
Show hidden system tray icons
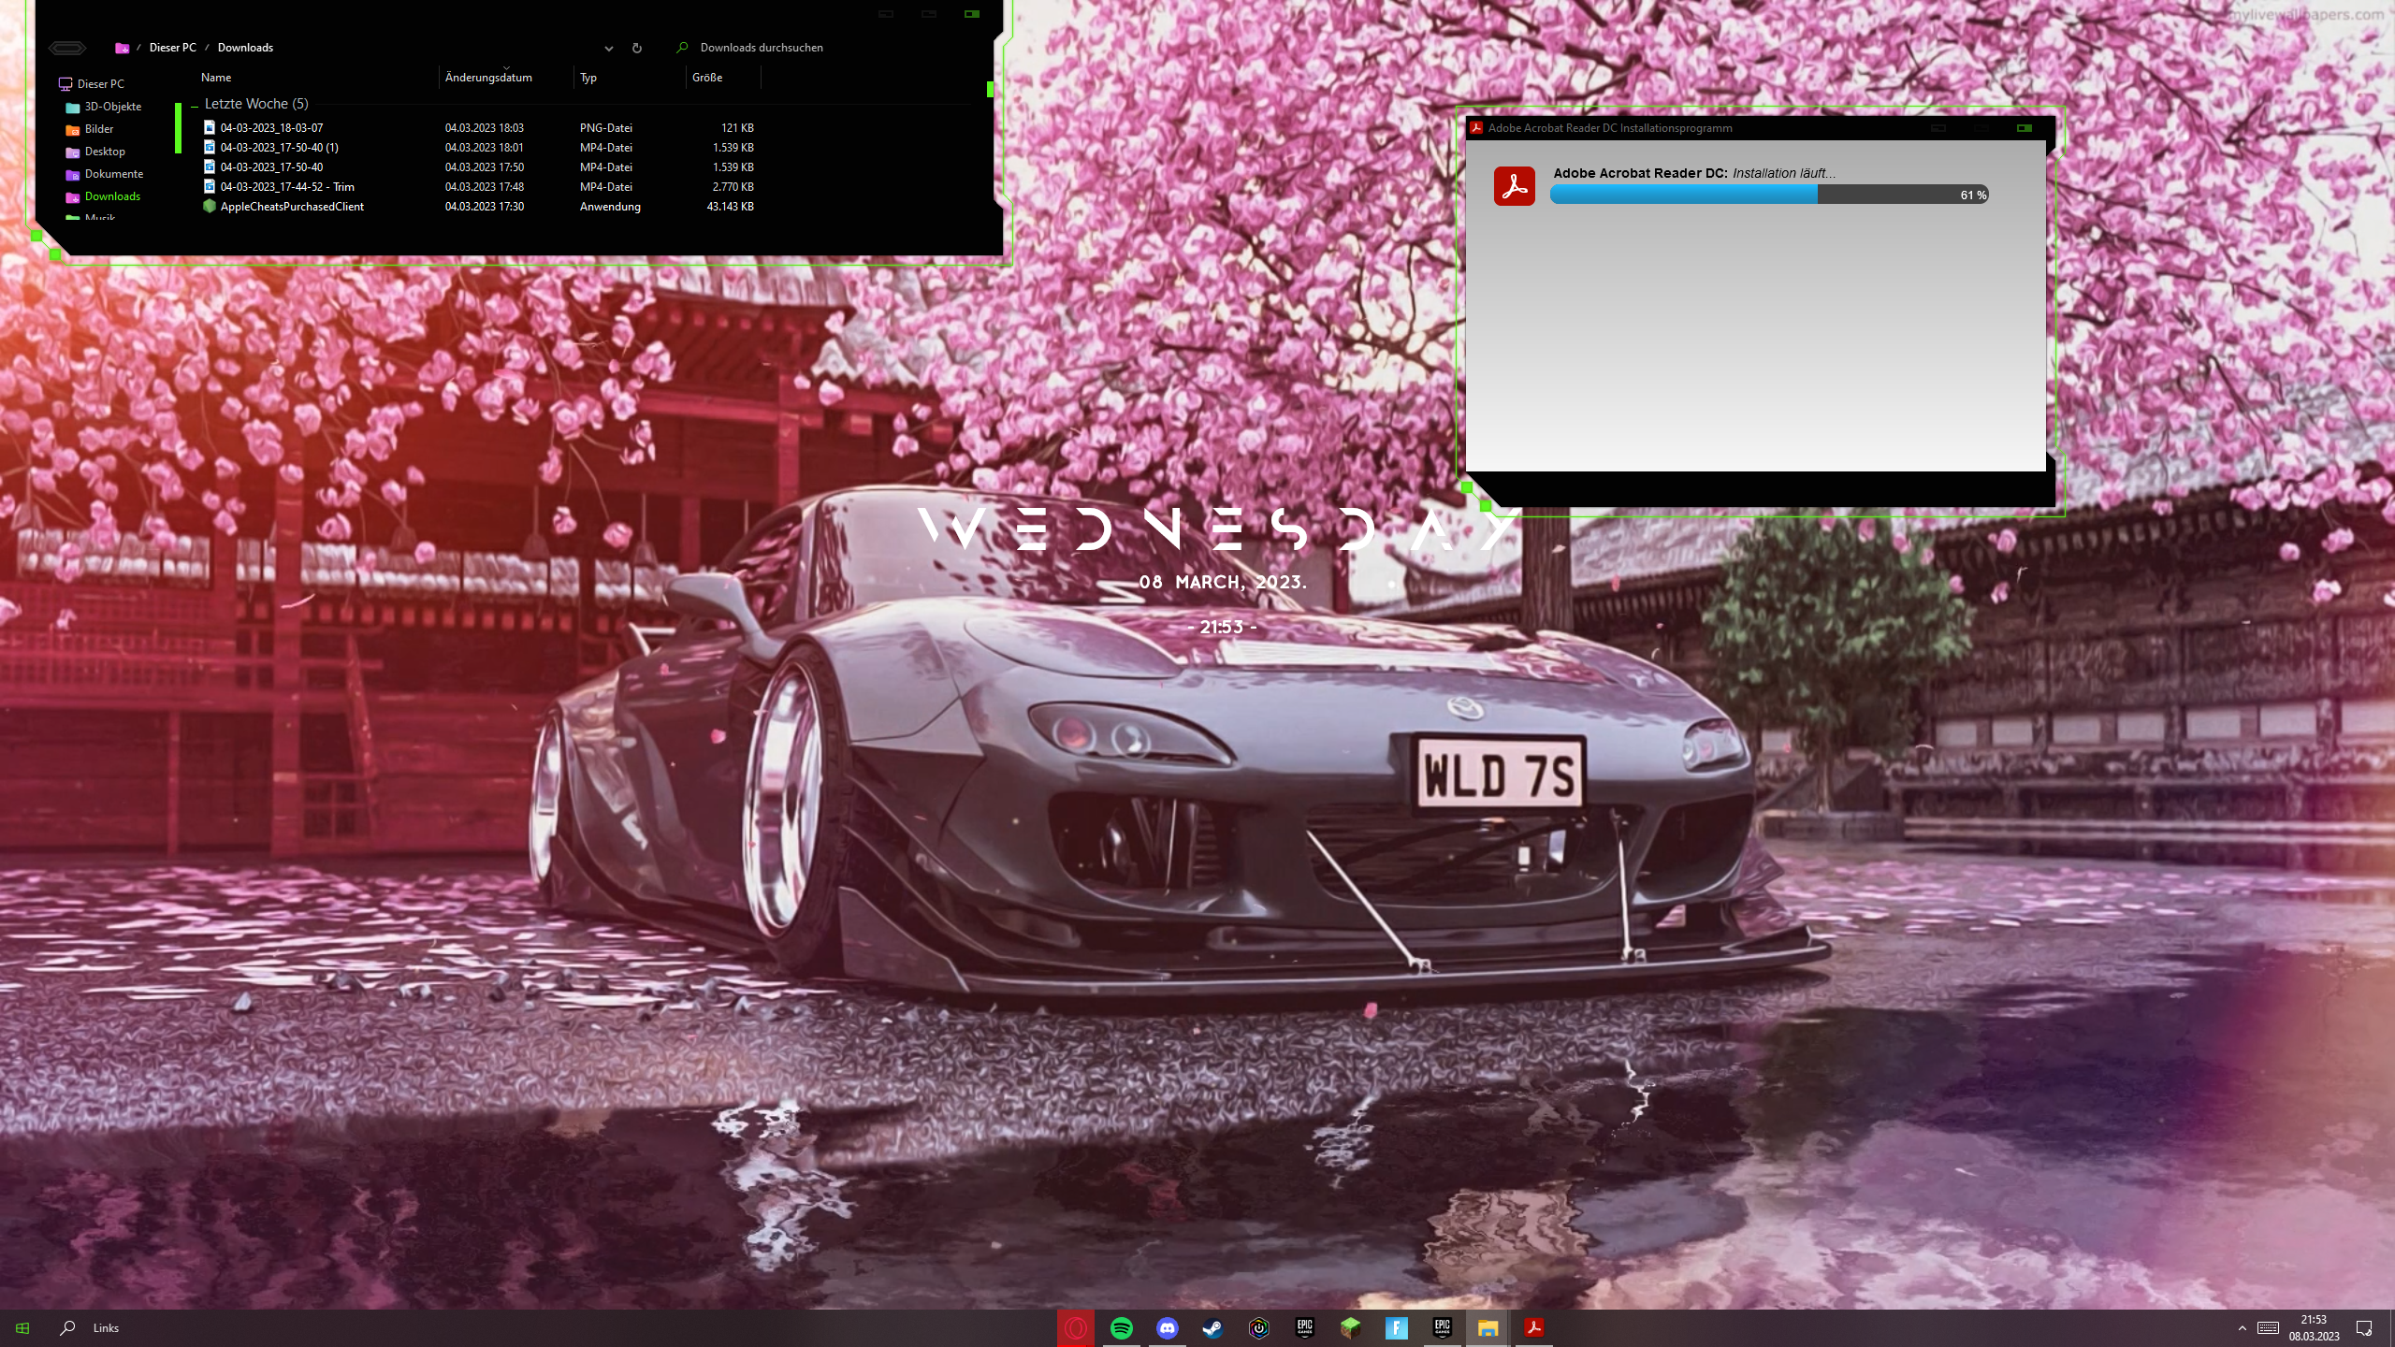[2242, 1327]
